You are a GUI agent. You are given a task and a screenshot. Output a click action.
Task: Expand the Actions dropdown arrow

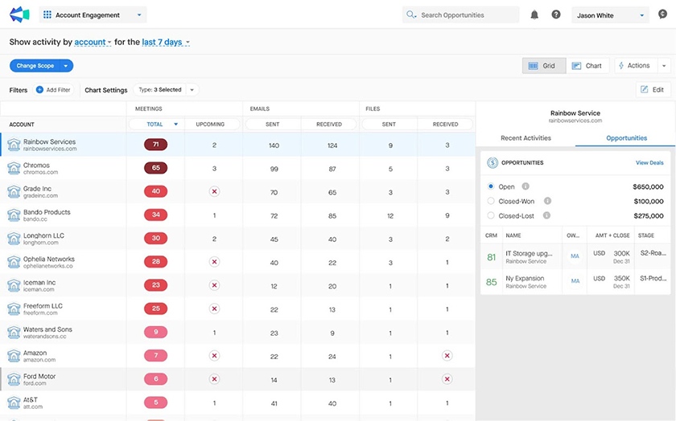(x=664, y=66)
